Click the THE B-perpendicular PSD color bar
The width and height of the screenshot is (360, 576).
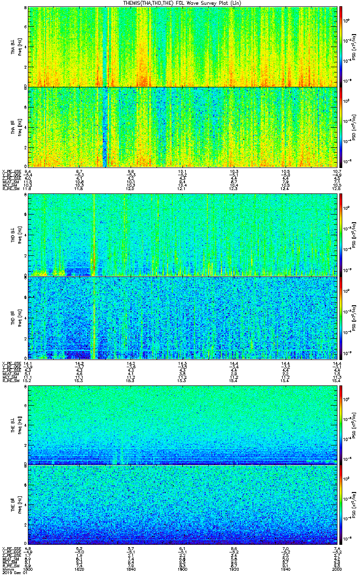[x=341, y=425]
